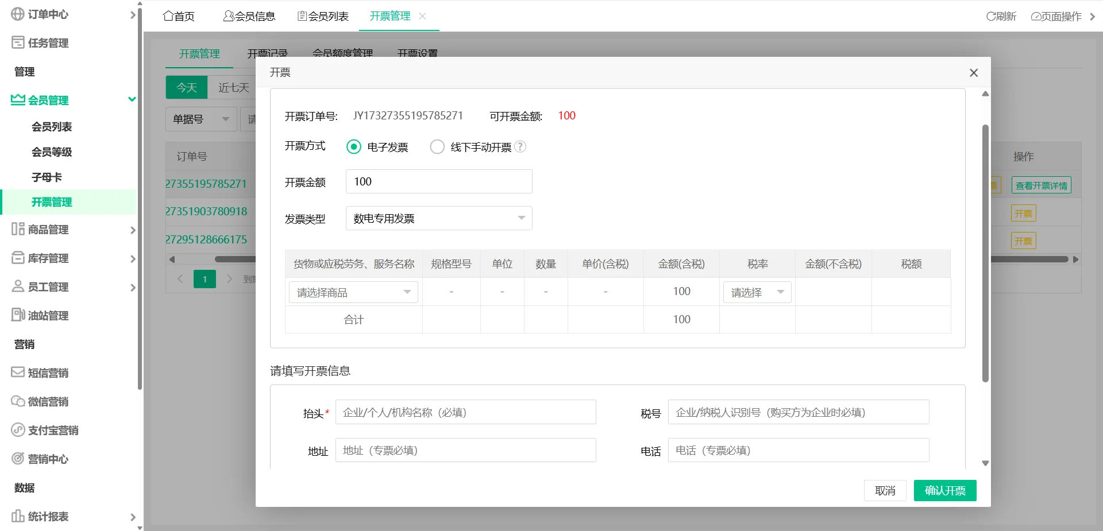Click the 营销中心 target icon
The width and height of the screenshot is (1103, 531).
(x=18, y=459)
